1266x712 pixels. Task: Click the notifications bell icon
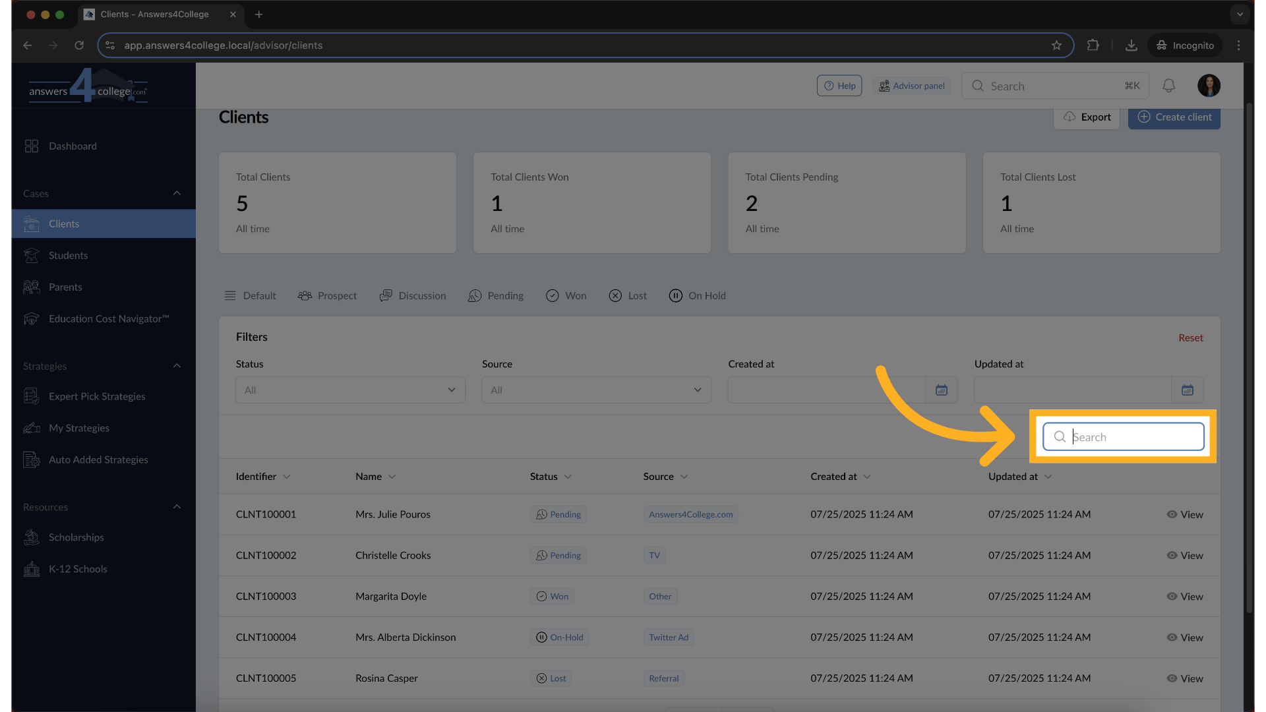tap(1168, 86)
